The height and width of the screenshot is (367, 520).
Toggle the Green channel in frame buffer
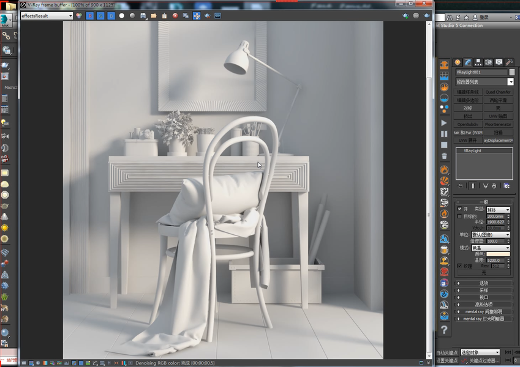click(100, 15)
